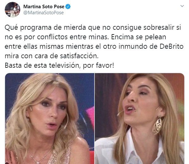Image resolution: width=189 pixels, height=164 pixels.
Task: Visit the @MartinaSotoPose handle link
Action: tap(43, 13)
